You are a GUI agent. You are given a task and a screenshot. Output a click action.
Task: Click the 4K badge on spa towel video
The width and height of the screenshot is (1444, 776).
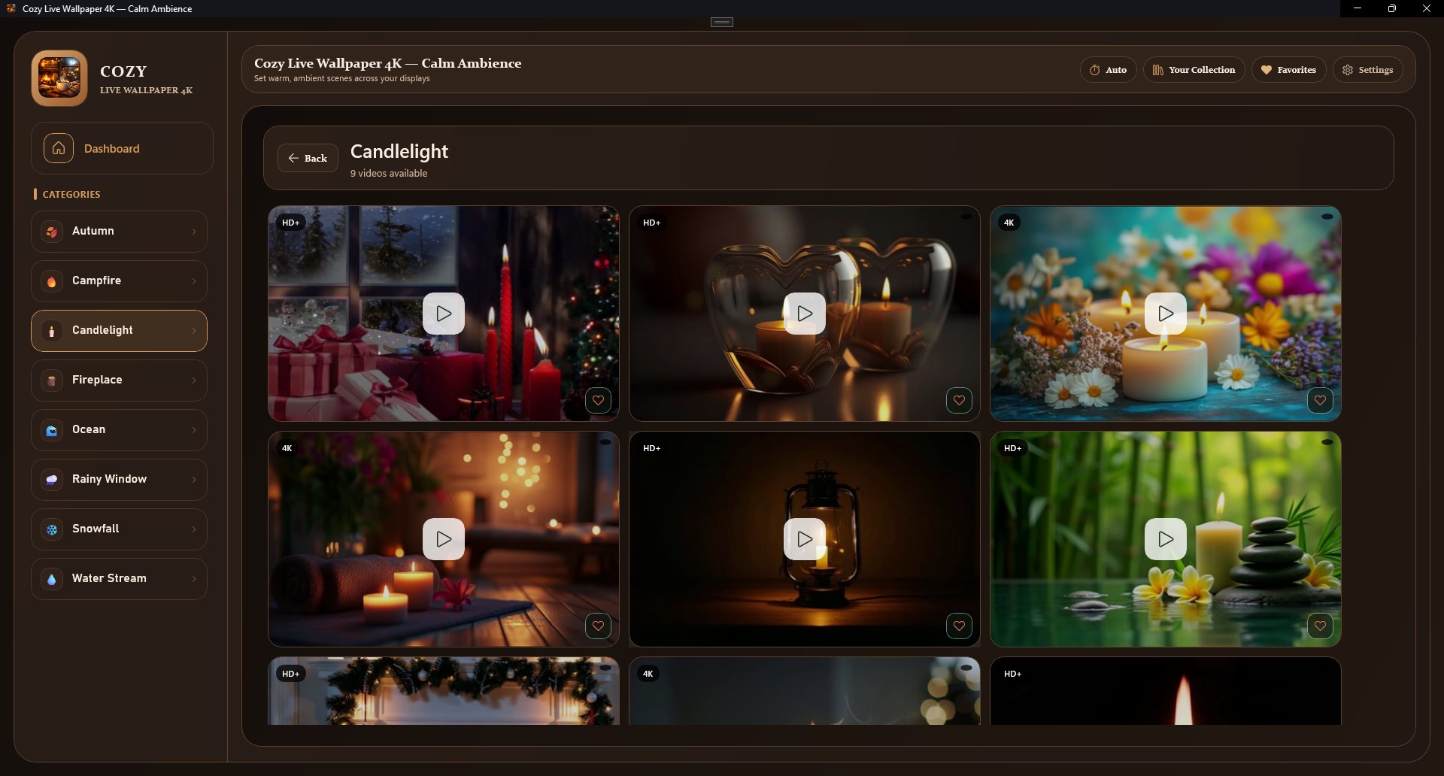coord(287,448)
